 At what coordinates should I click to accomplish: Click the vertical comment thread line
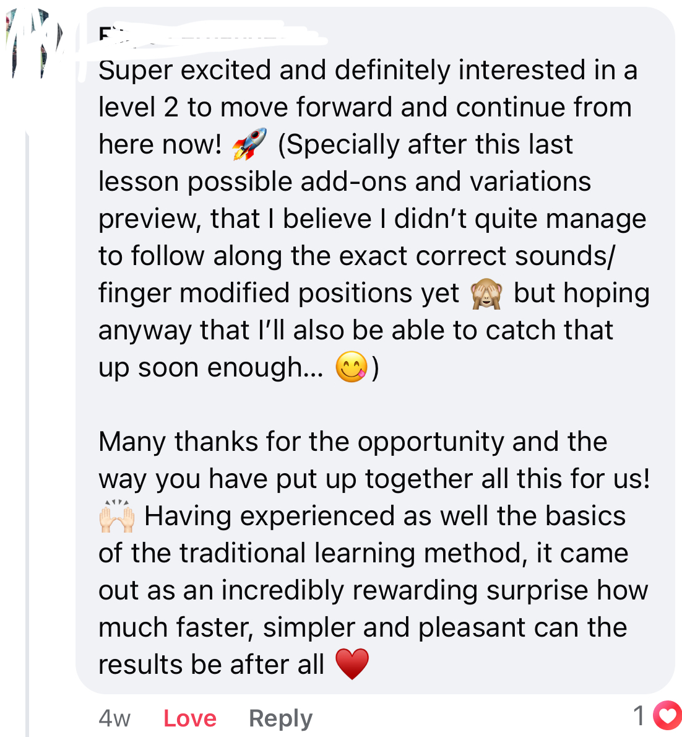pos(27,434)
